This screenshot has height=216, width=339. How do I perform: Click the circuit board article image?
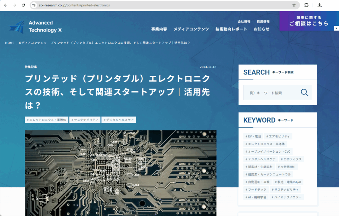coord(120,173)
